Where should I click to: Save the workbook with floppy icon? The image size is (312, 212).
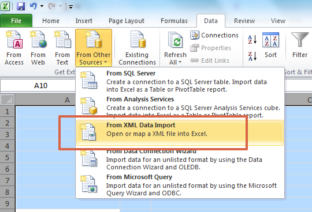coord(21,6)
